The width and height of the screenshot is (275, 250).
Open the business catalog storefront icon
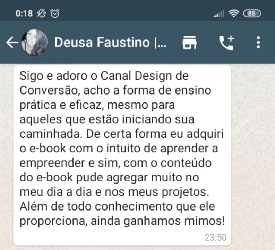tap(189, 43)
